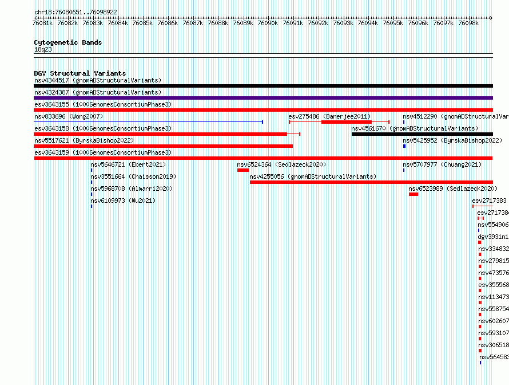
Task: Open nsv4512290 gnomAD variant label
Action: pos(456,116)
